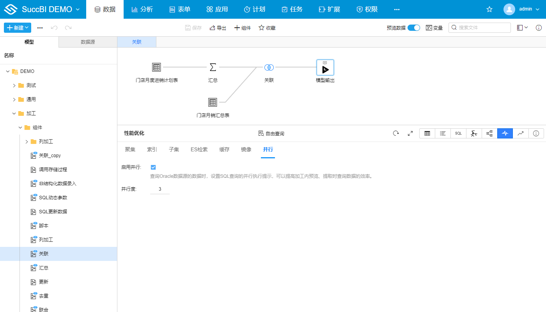The width and height of the screenshot is (546, 312).
Task: Open the 新建 dropdown button
Action: (17, 28)
